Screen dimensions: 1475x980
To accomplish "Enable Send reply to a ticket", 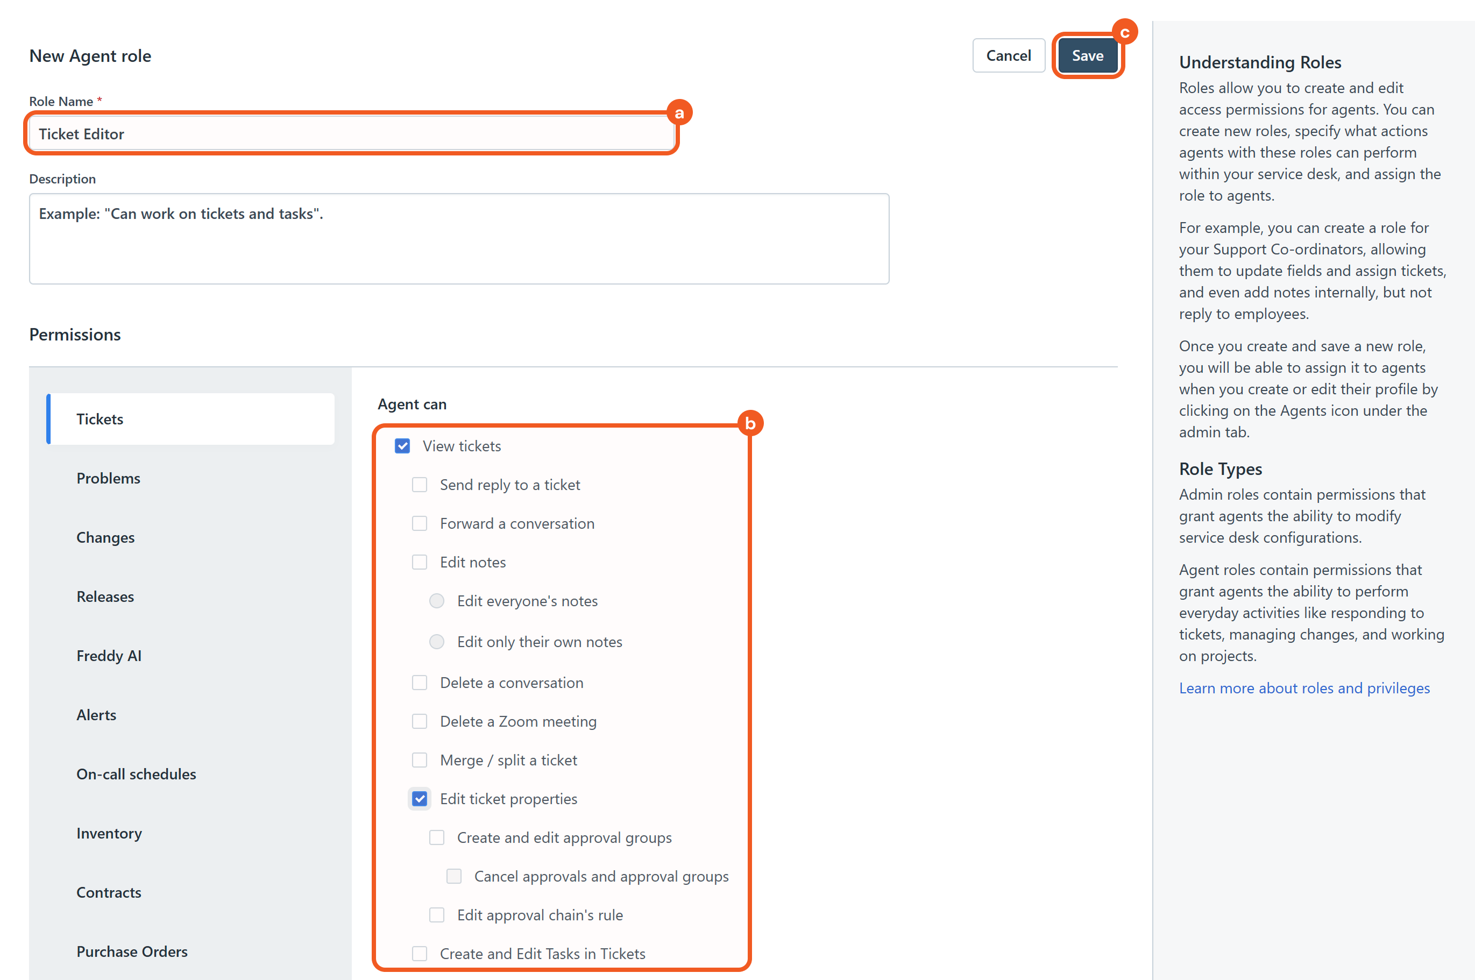I will click(420, 485).
